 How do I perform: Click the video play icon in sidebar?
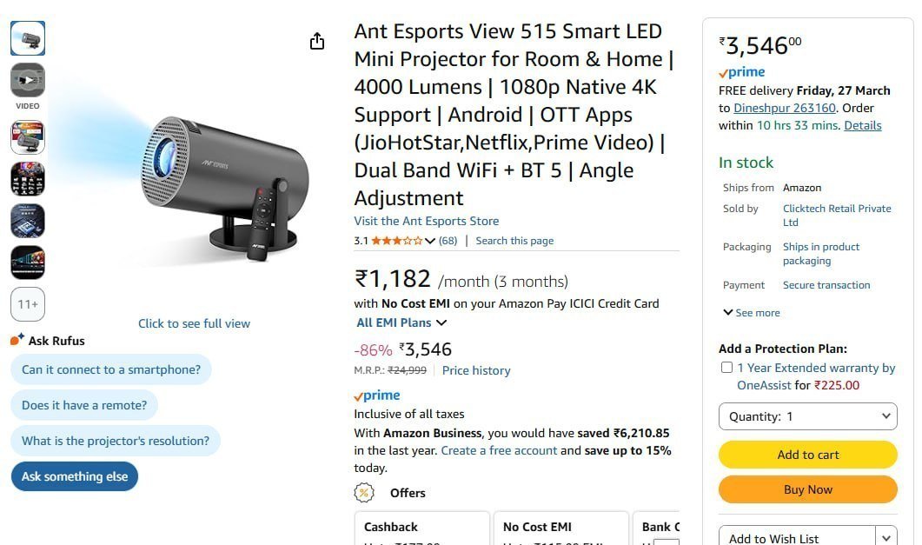tap(27, 81)
